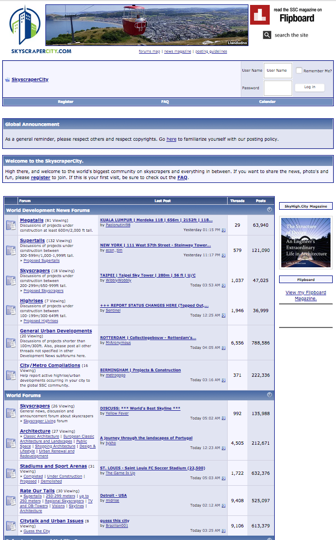Click the search magnifier icon
The image size is (336, 540).
[x=267, y=35]
